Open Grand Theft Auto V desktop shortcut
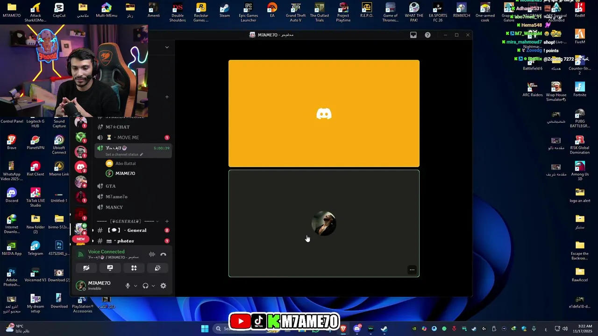598x336 pixels. 296,12
